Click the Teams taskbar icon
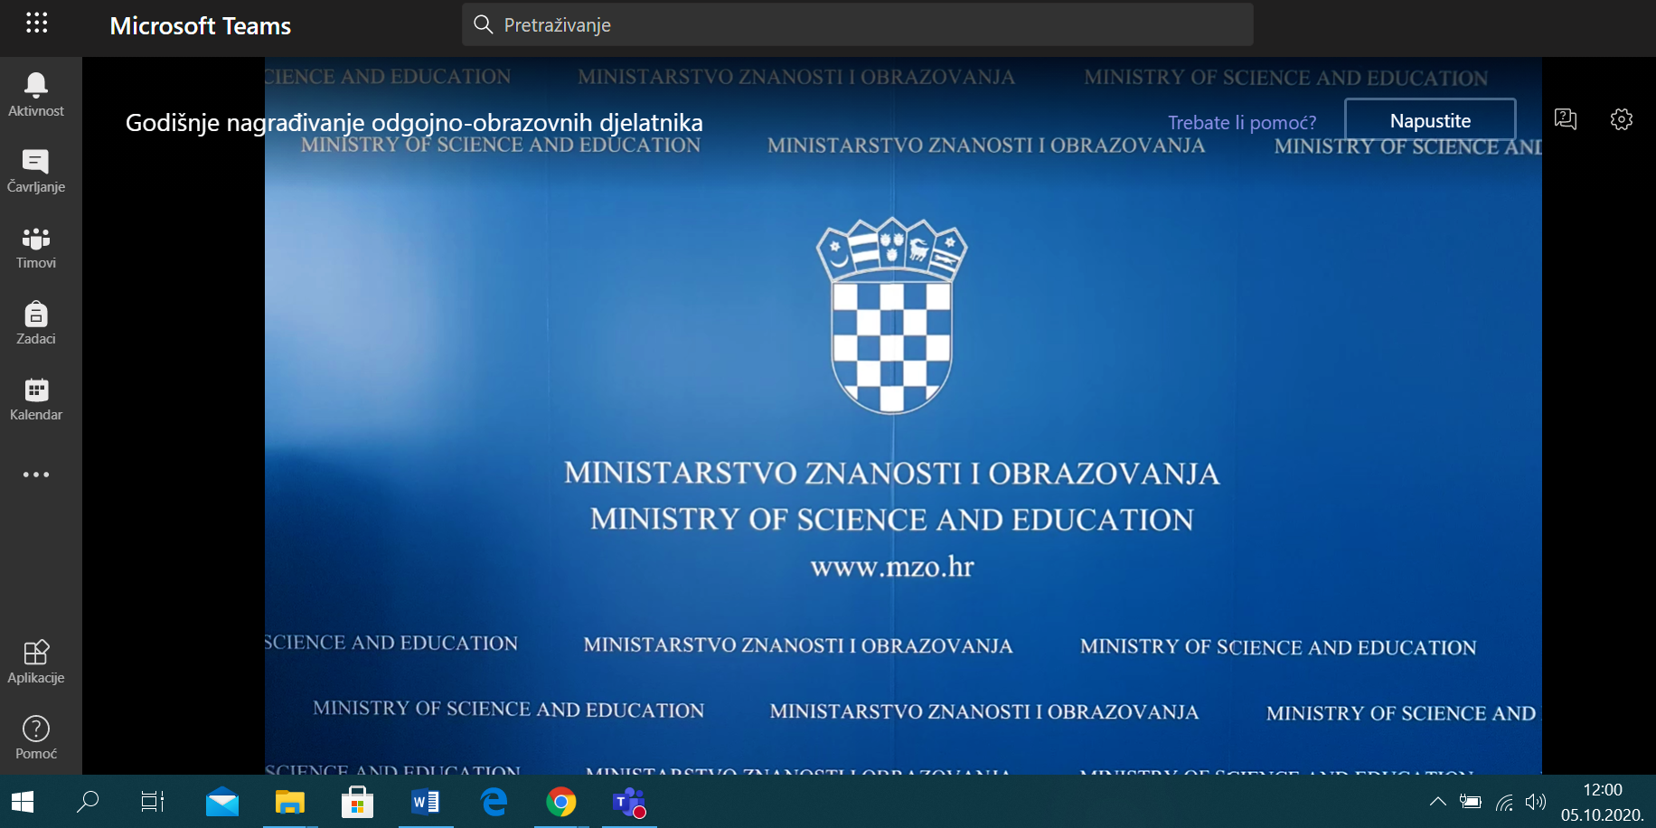The height and width of the screenshot is (828, 1656). point(629,802)
